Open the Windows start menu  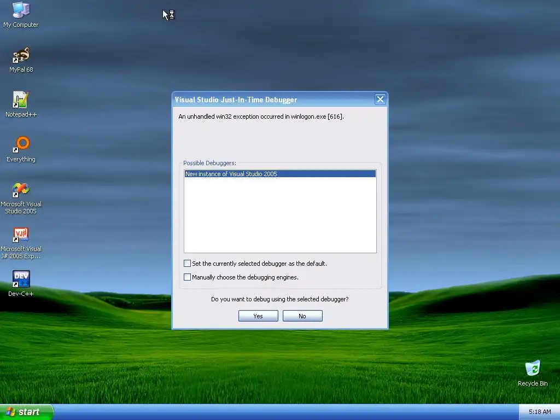26,412
